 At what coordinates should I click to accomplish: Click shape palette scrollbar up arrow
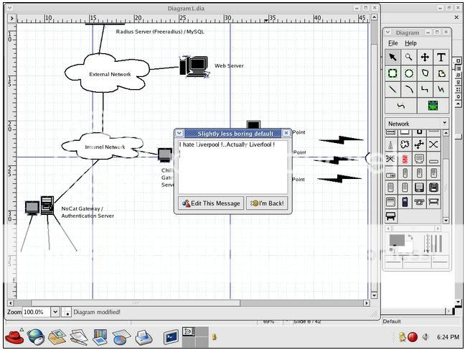[446, 133]
